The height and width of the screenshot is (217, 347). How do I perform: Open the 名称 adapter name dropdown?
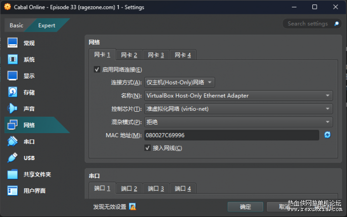pos(238,95)
